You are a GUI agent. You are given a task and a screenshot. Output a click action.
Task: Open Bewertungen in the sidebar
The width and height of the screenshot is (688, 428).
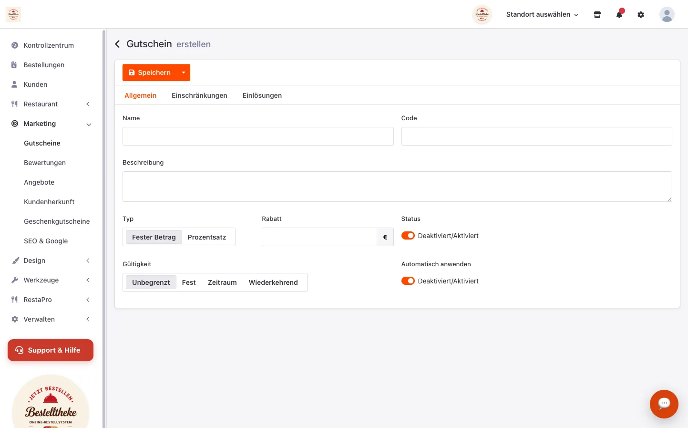(45, 163)
